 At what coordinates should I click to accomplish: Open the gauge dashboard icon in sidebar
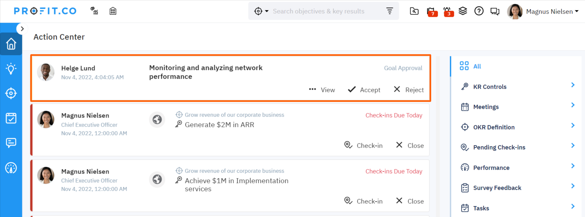tap(11, 168)
